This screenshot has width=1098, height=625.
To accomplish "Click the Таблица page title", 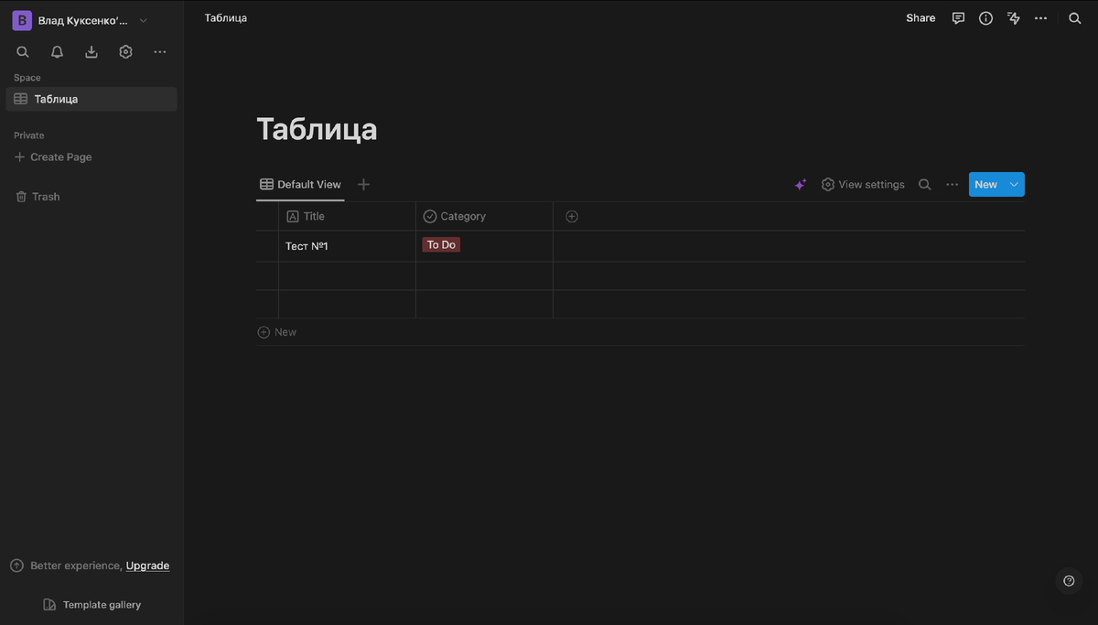I will click(x=317, y=129).
